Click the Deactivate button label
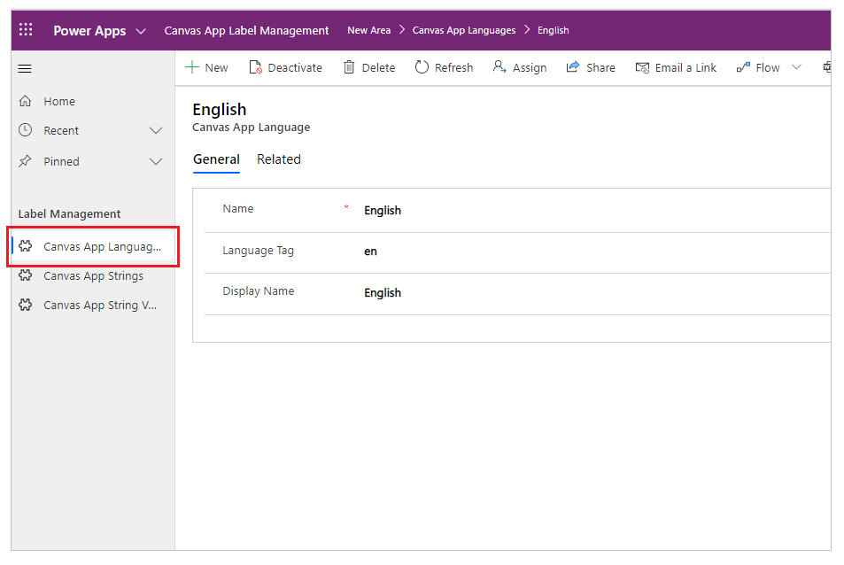The height and width of the screenshot is (565, 844). pos(295,68)
